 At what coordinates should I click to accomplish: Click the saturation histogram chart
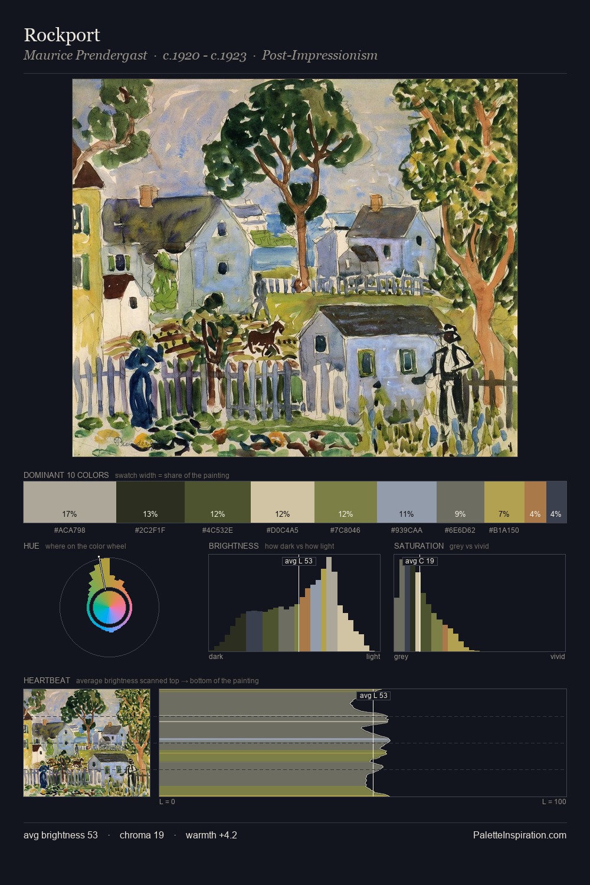480,603
